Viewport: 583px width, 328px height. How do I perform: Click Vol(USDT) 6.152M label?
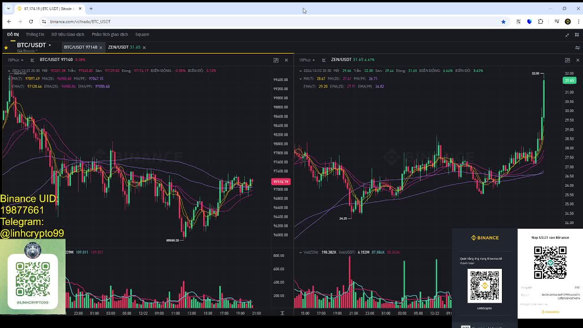(x=353, y=252)
